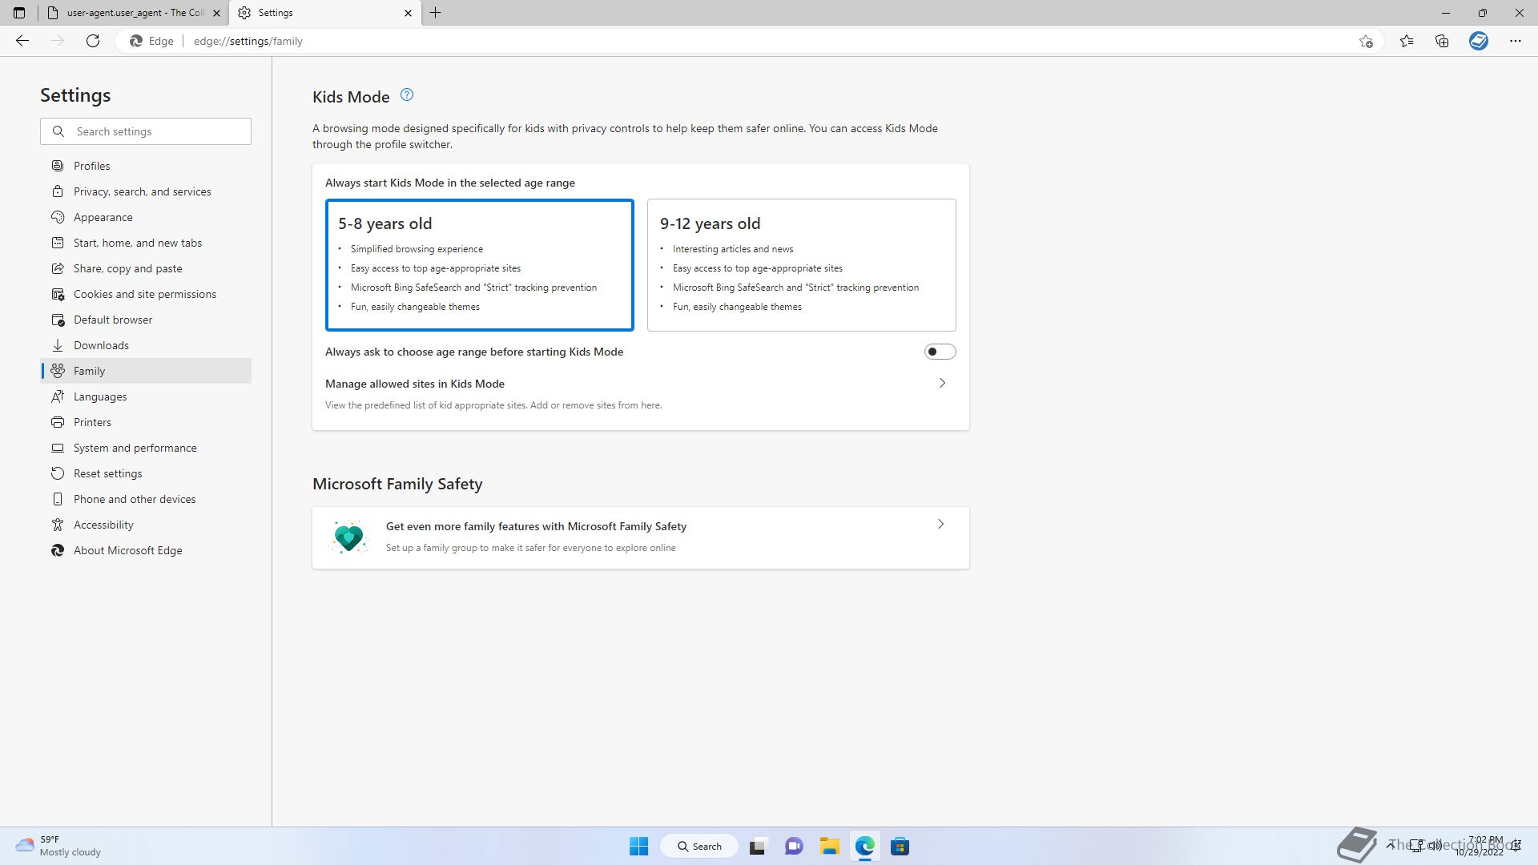Add this page to favorites star
Viewport: 1538px width, 865px height.
(x=1366, y=41)
